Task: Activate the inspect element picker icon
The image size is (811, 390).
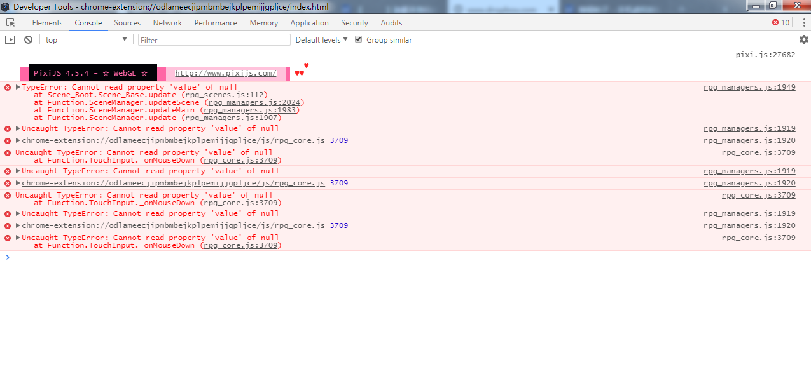Action: [x=10, y=23]
